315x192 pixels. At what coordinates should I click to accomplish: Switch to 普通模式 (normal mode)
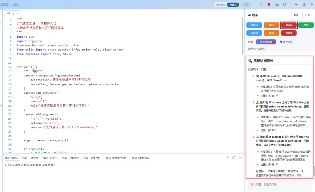pyautogui.click(x=220, y=5)
